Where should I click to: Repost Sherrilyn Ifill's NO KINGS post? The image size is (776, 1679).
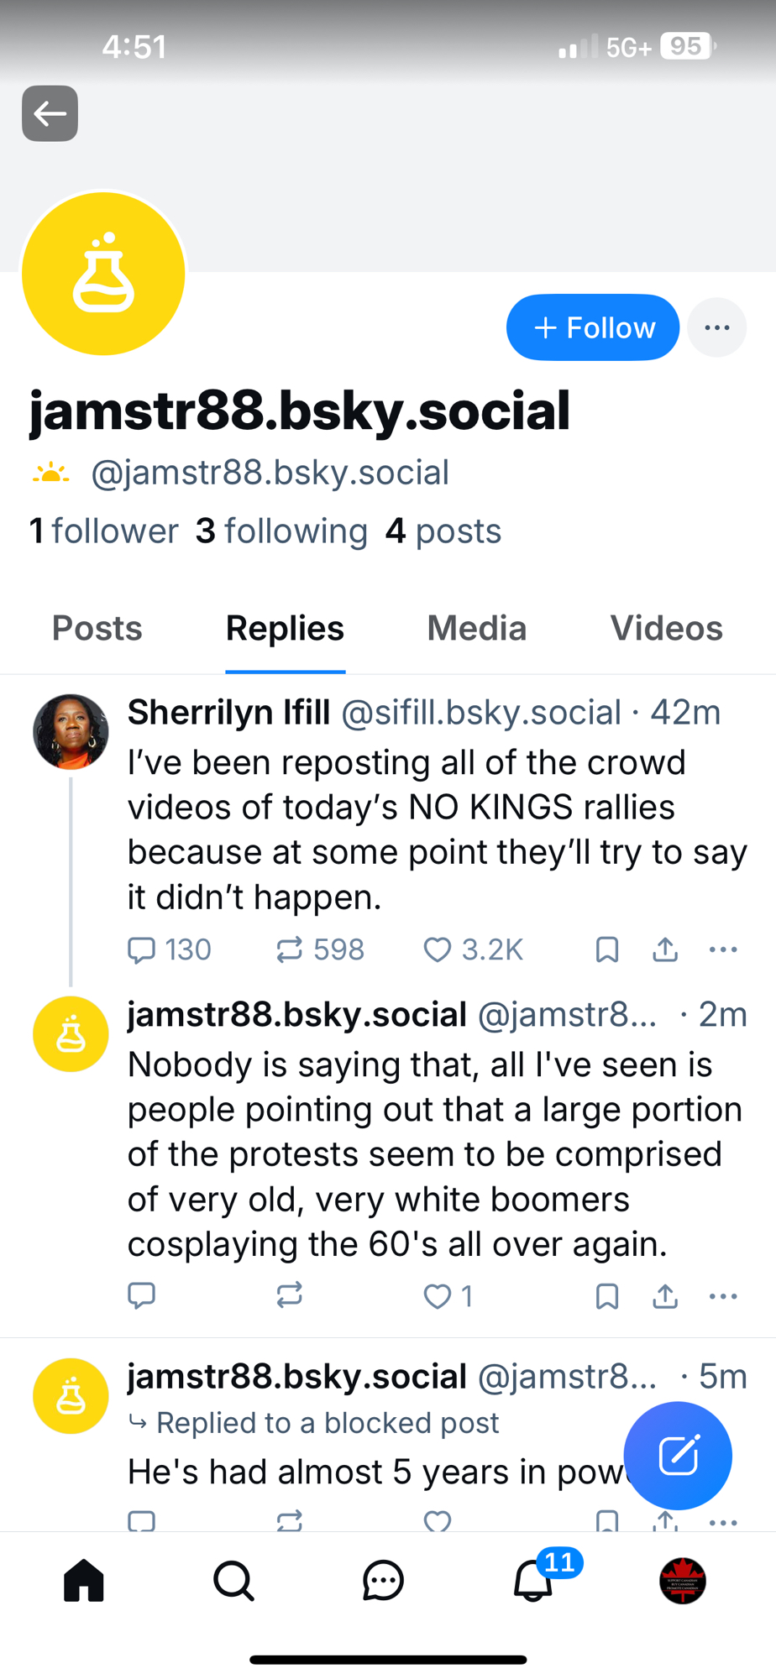click(x=290, y=949)
